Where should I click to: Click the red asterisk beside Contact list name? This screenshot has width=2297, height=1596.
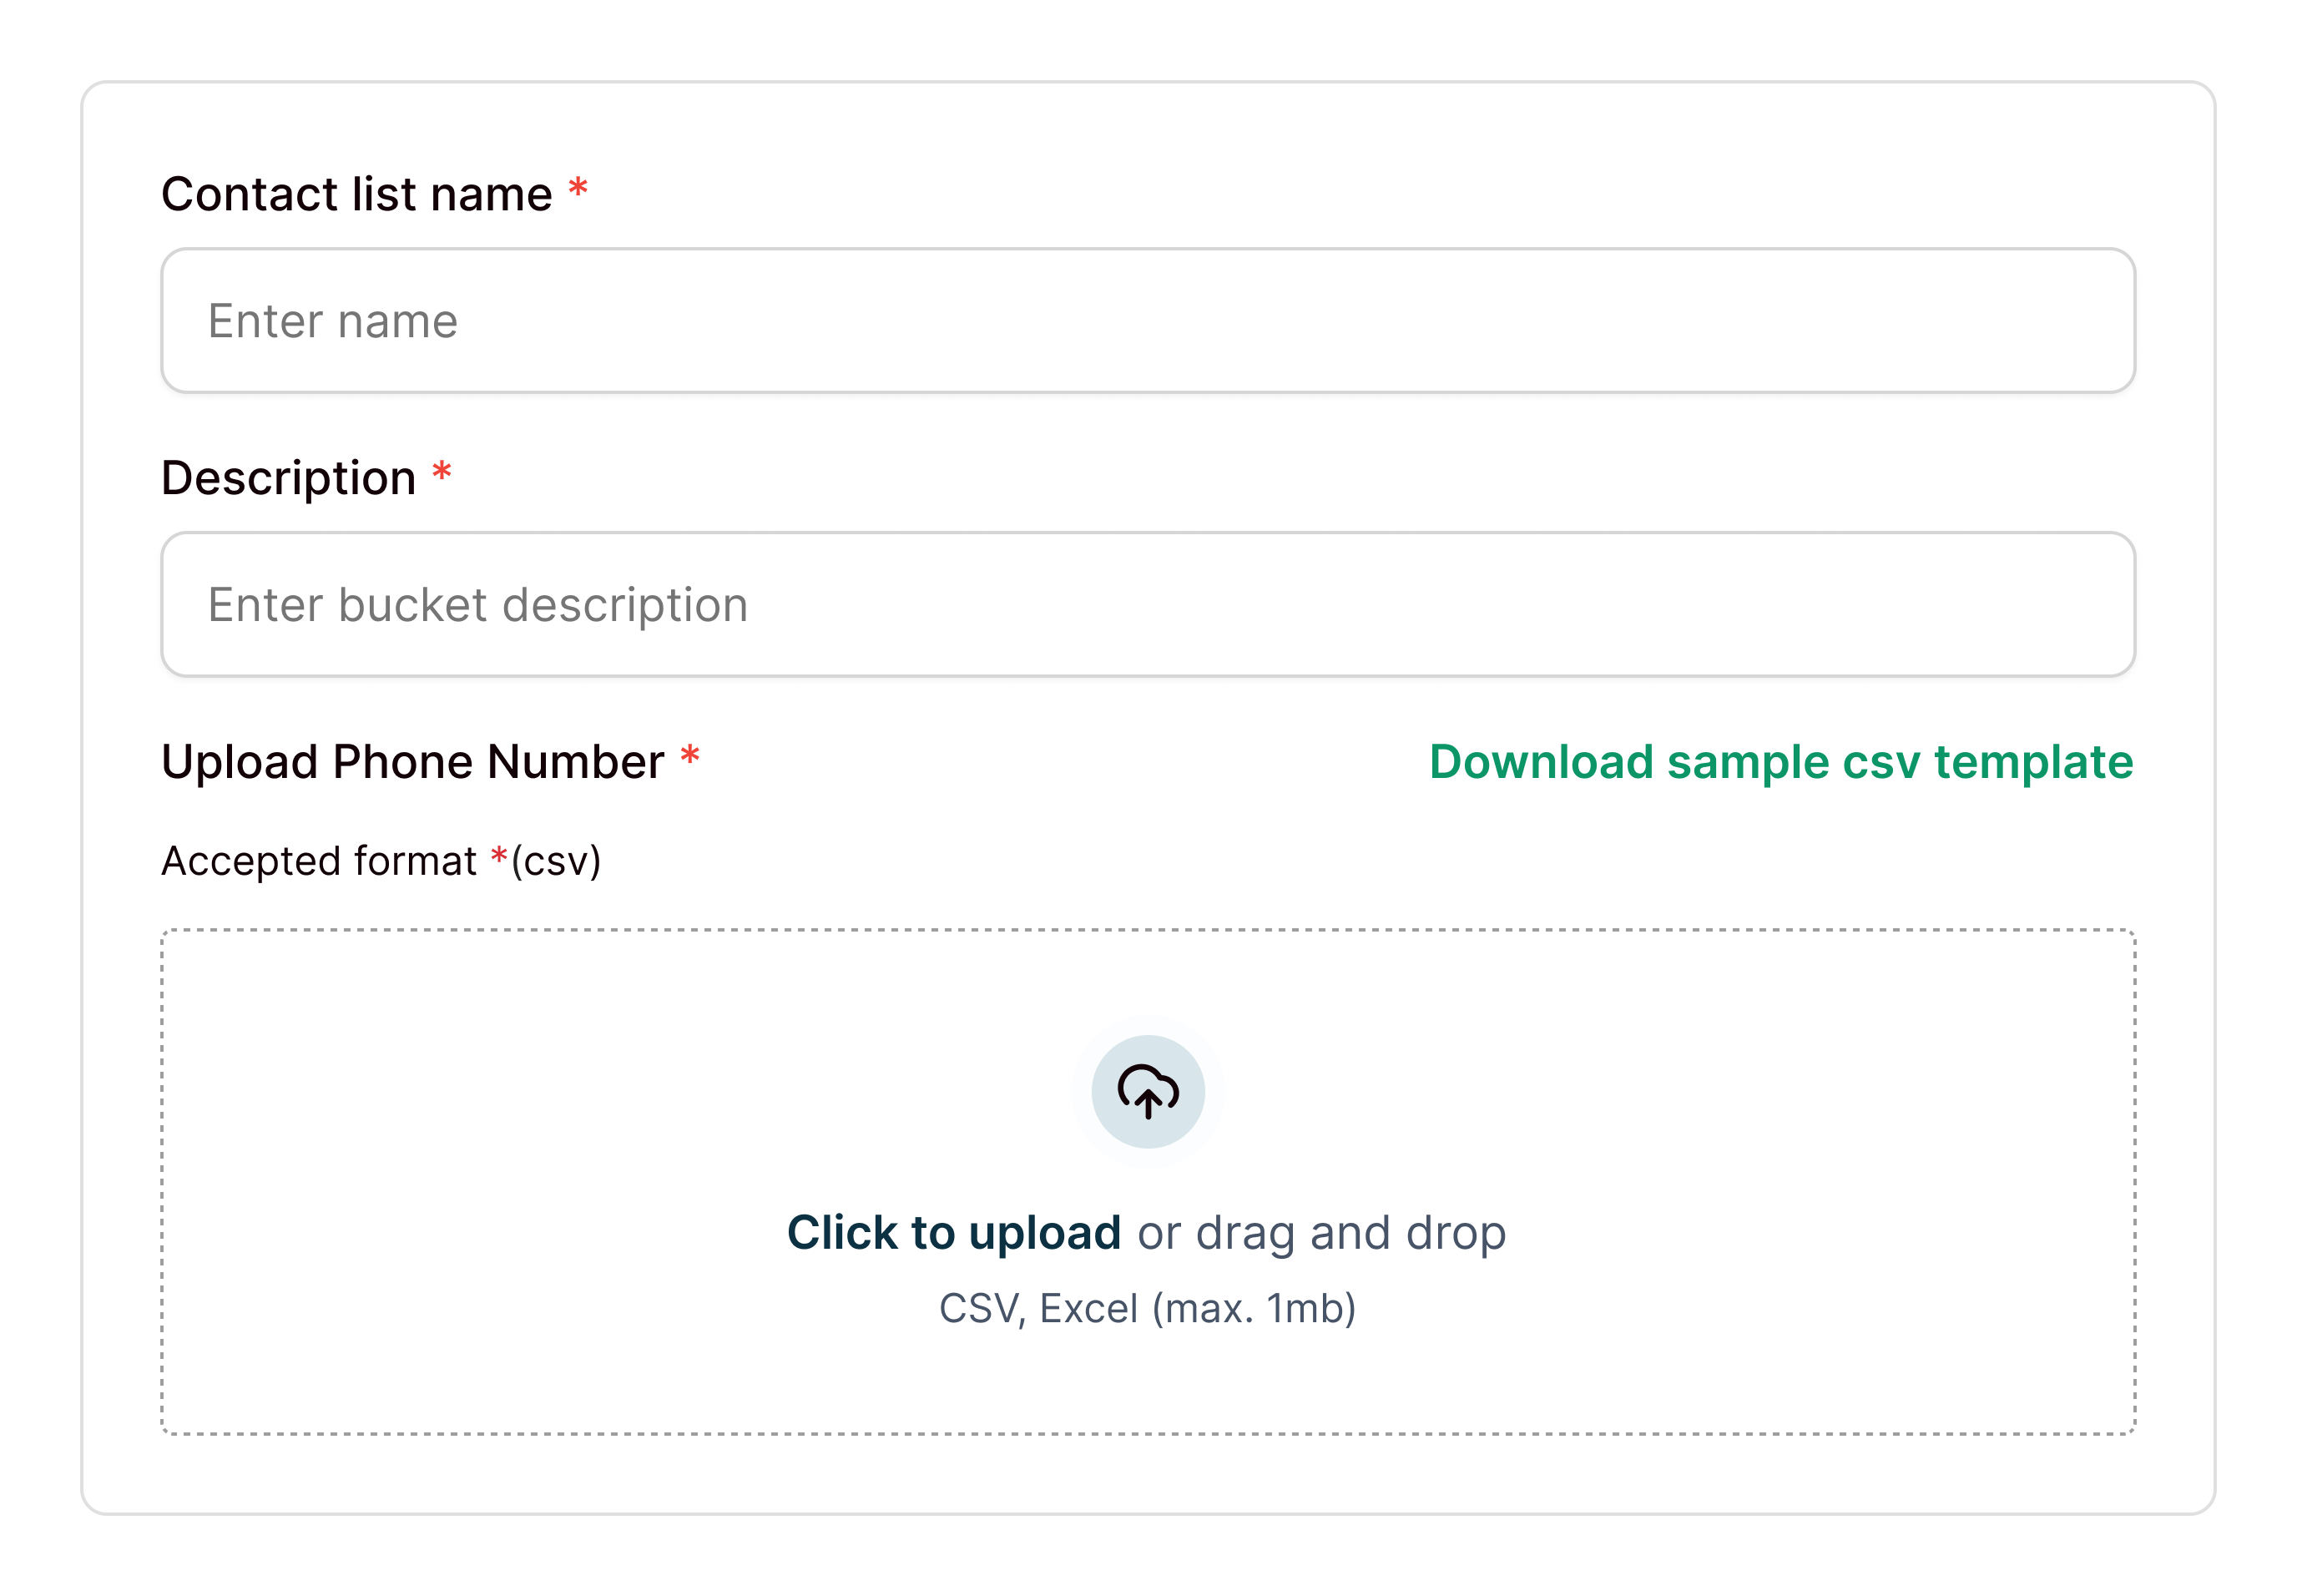578,187
